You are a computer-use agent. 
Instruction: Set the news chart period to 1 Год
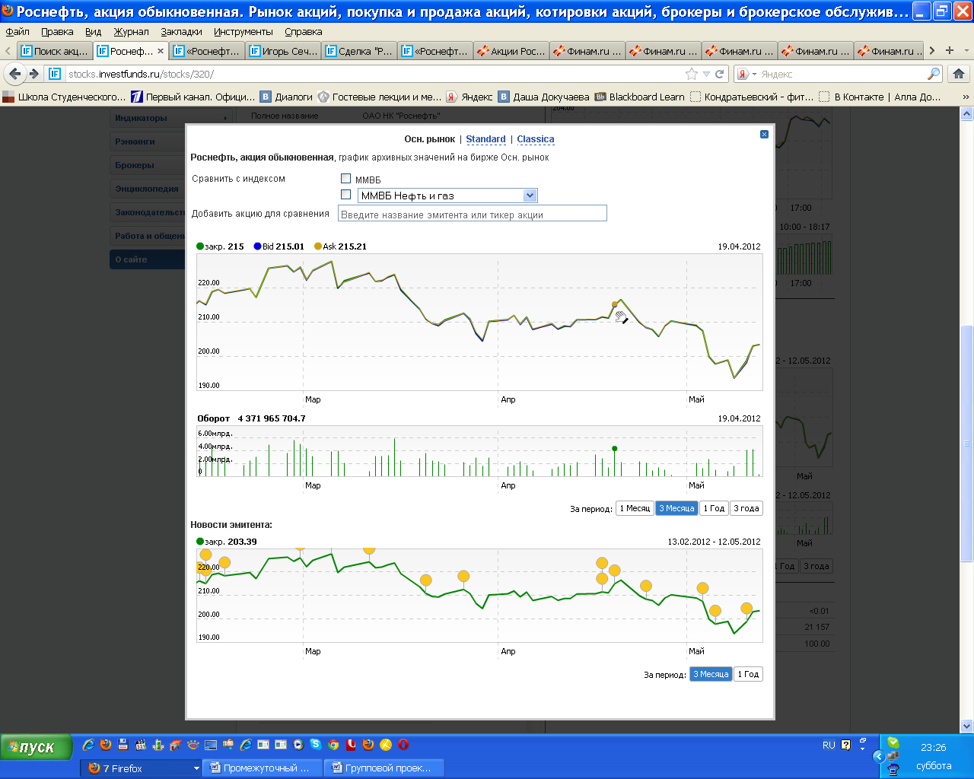coord(748,674)
